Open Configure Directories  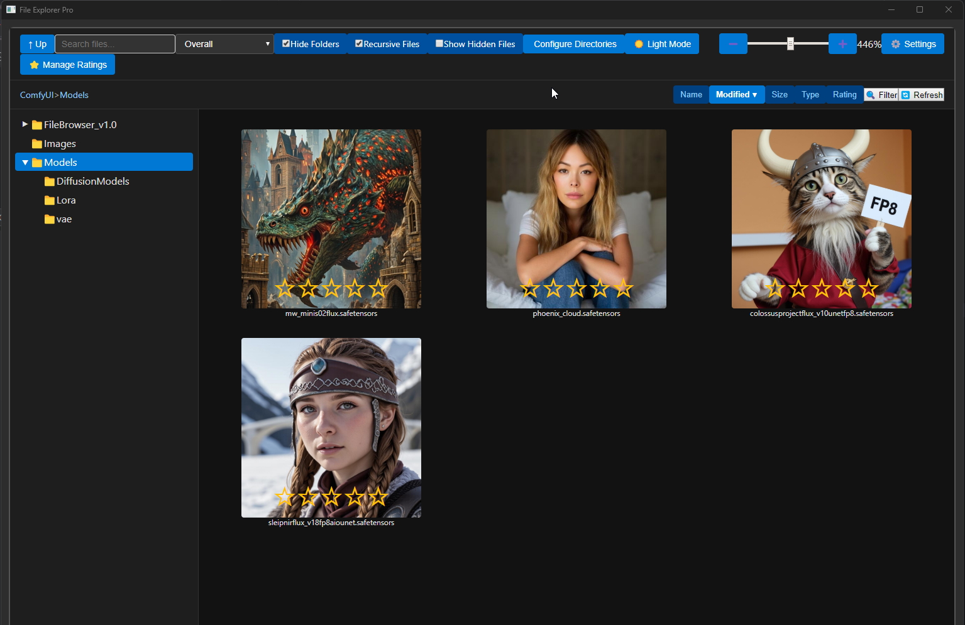click(x=575, y=44)
